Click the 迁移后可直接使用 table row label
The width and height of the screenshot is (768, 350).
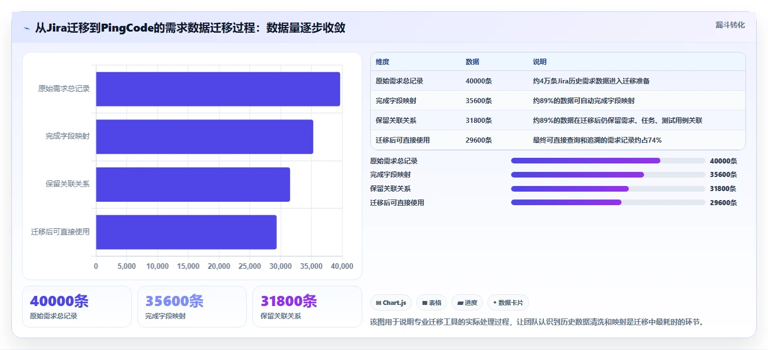click(x=403, y=140)
